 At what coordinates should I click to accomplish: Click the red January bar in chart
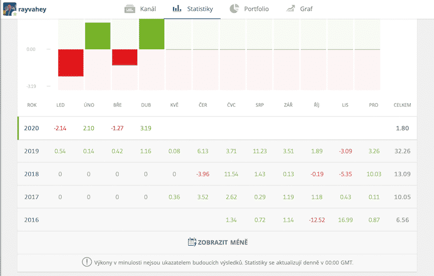(x=71, y=62)
